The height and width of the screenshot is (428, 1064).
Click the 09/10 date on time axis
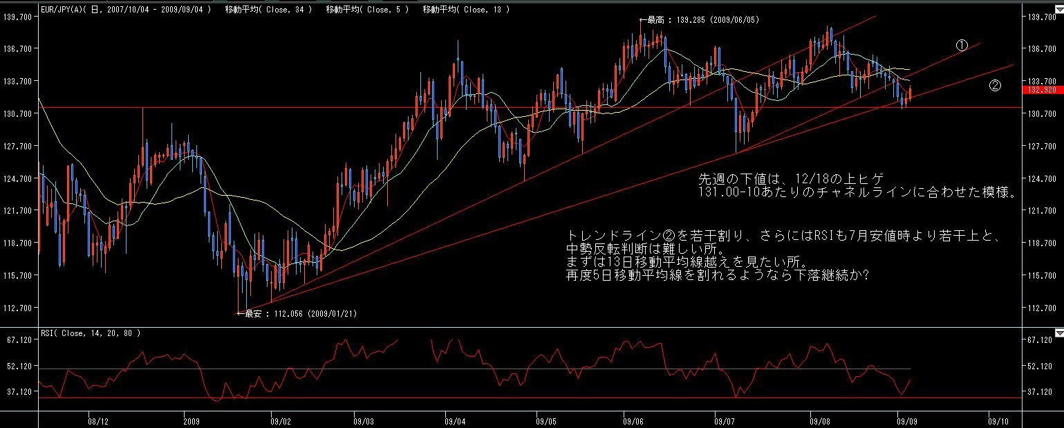click(x=998, y=420)
